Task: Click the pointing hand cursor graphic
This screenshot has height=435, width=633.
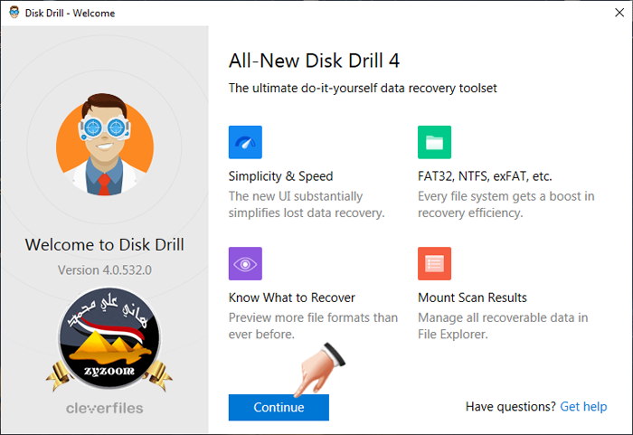Action: click(x=319, y=370)
